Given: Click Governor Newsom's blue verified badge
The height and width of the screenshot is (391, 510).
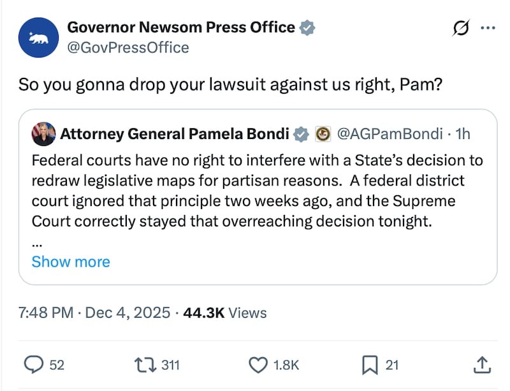Looking at the screenshot, I should pyautogui.click(x=307, y=27).
